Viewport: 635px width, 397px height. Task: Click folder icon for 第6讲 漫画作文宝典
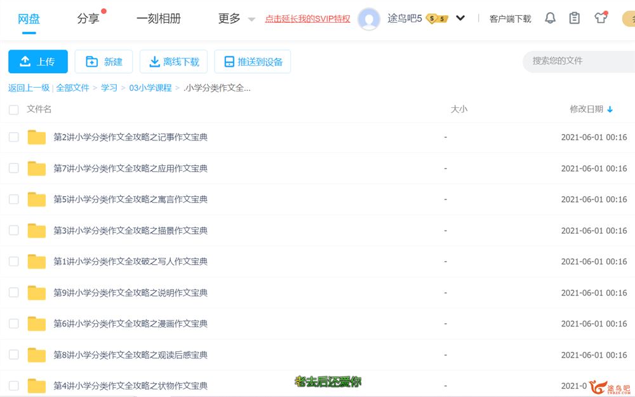coord(37,324)
